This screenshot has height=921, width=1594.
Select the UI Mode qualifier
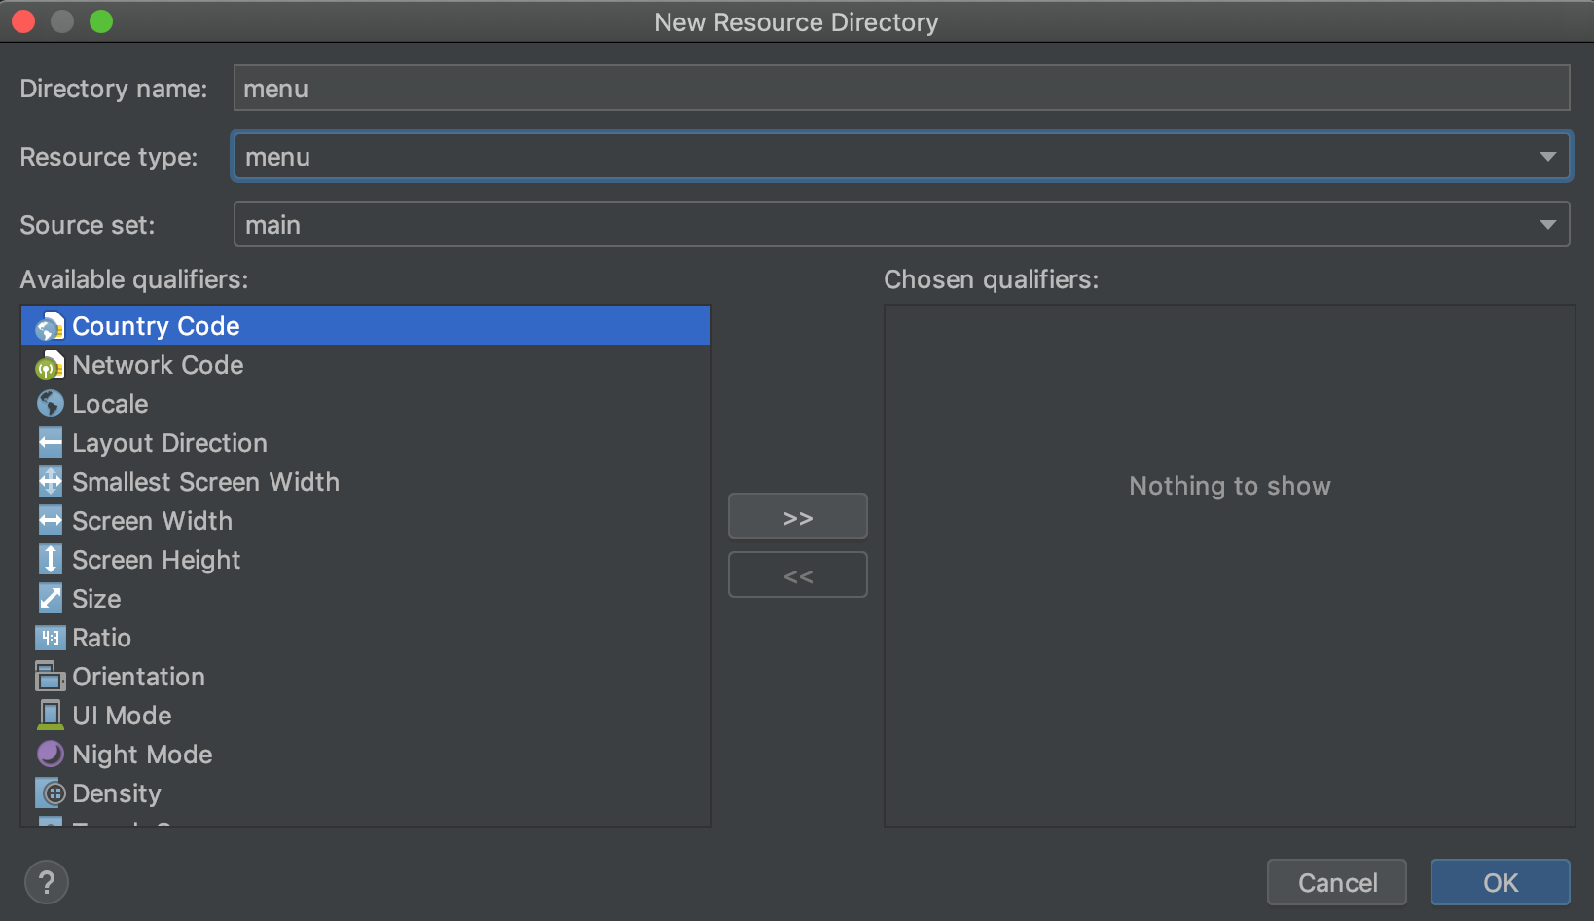pos(122,716)
